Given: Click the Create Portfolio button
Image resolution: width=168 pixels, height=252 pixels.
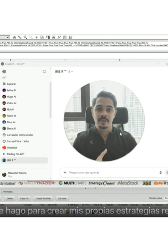Looking at the screenshot, I should [43, 199].
